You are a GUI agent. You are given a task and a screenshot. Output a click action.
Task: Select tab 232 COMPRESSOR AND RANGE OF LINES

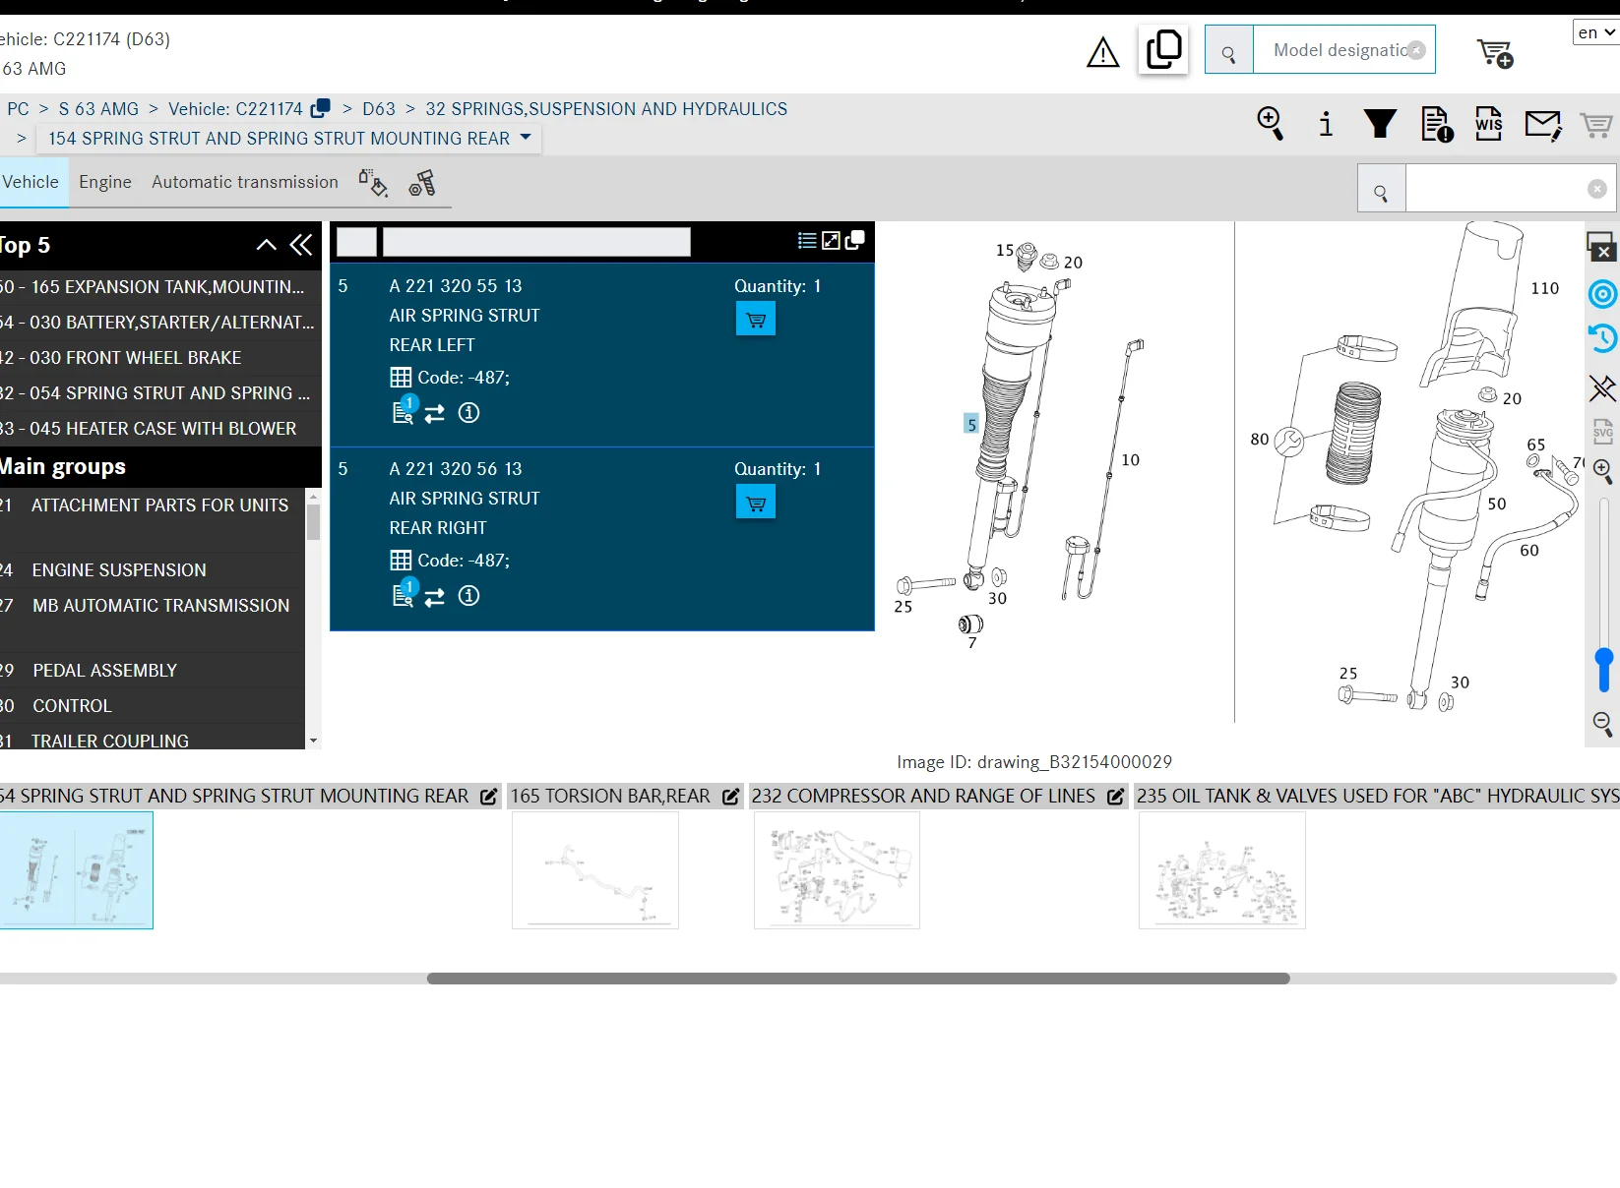click(x=923, y=796)
